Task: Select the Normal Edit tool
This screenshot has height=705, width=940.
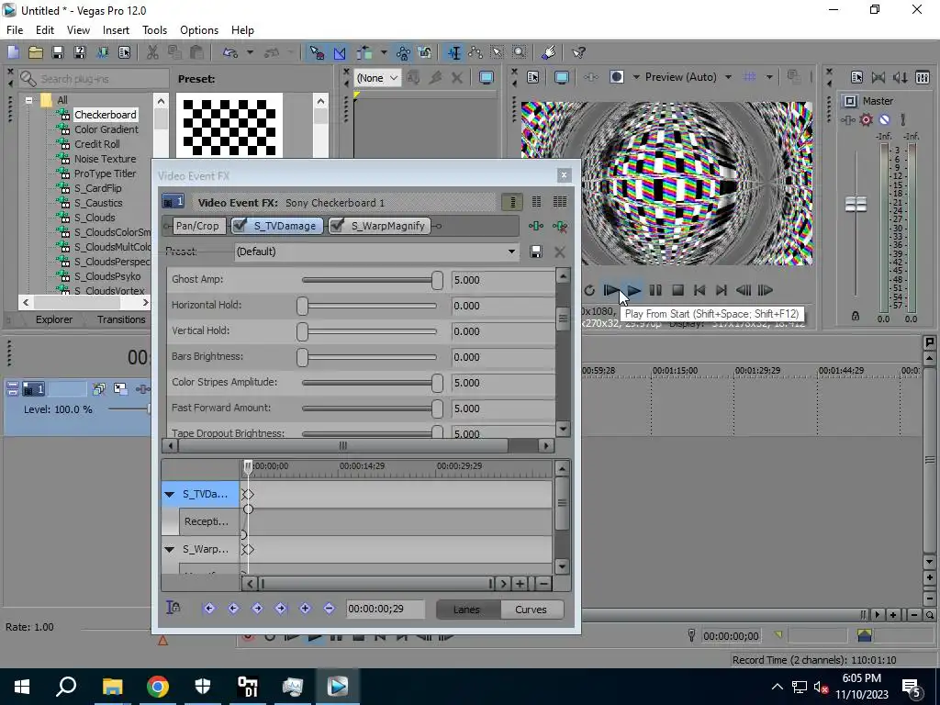Action: point(454,52)
